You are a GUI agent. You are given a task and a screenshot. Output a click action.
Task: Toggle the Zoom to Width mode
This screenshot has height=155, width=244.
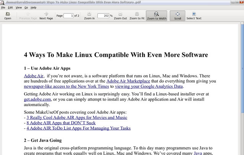coord(157,16)
